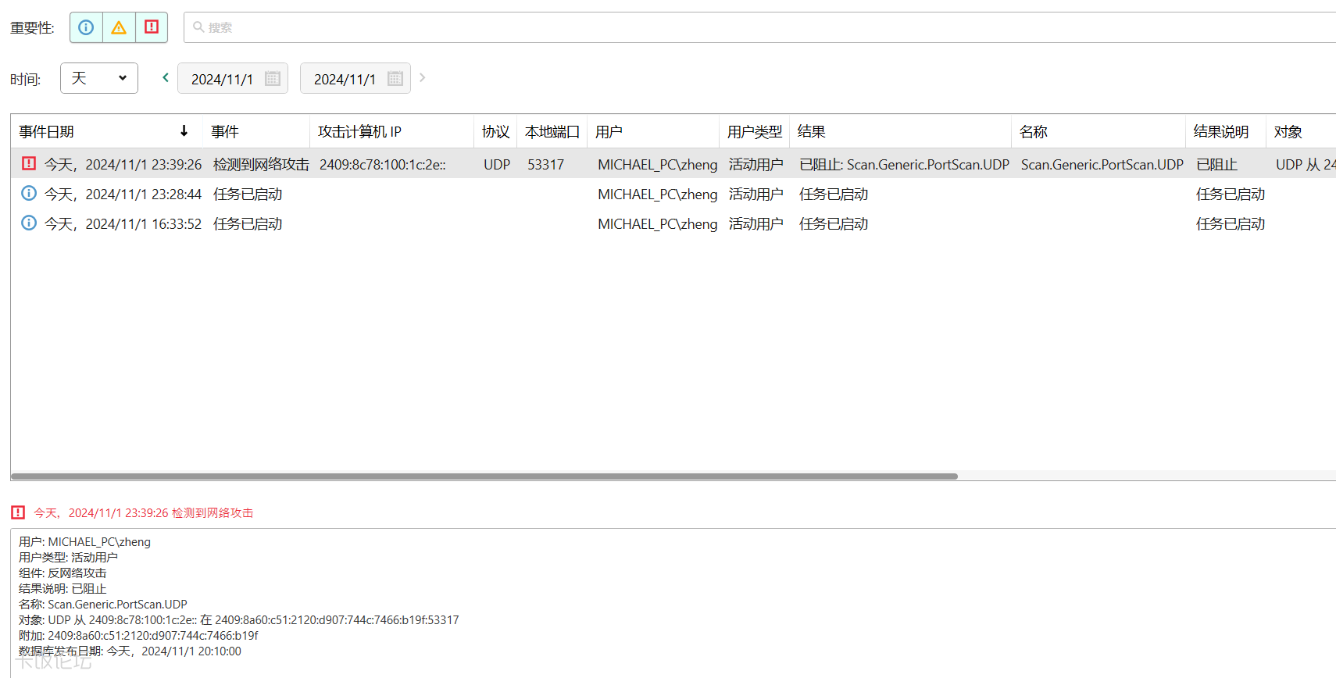Select the row dated 2024/11/1 23:28:44

pos(673,194)
